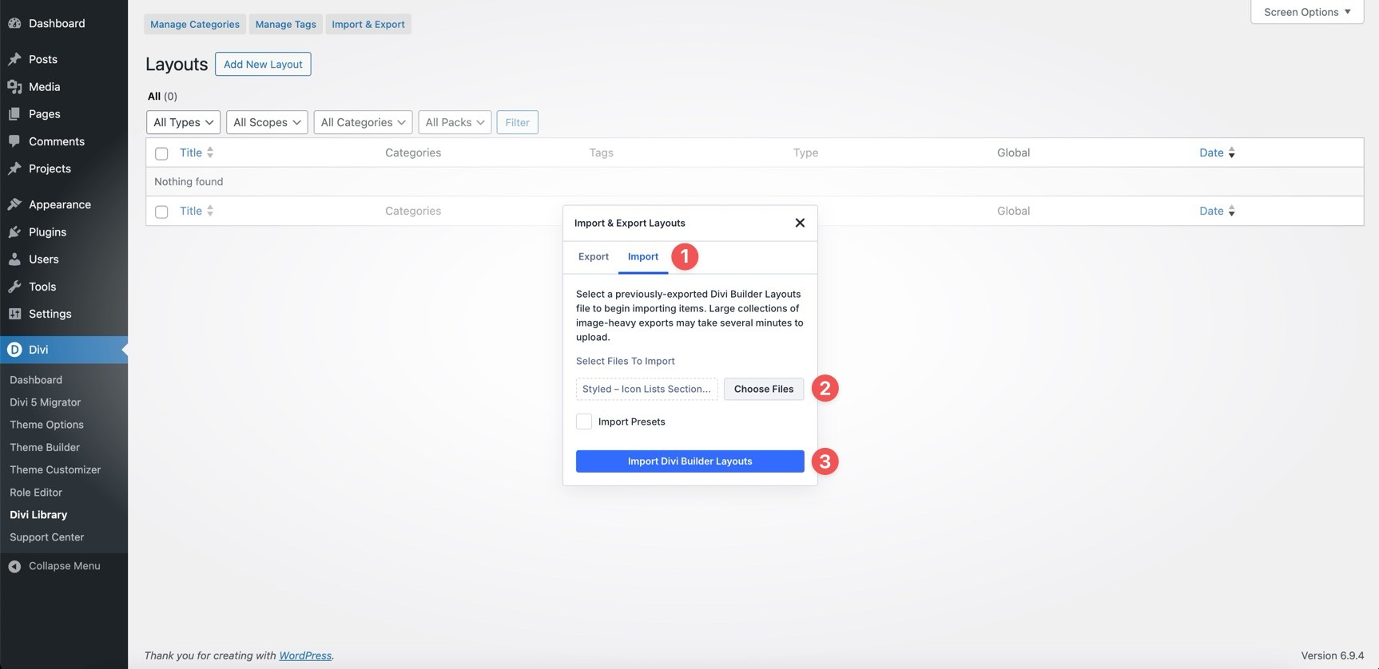Click the Date column header link
The height and width of the screenshot is (669, 1379).
(1211, 152)
